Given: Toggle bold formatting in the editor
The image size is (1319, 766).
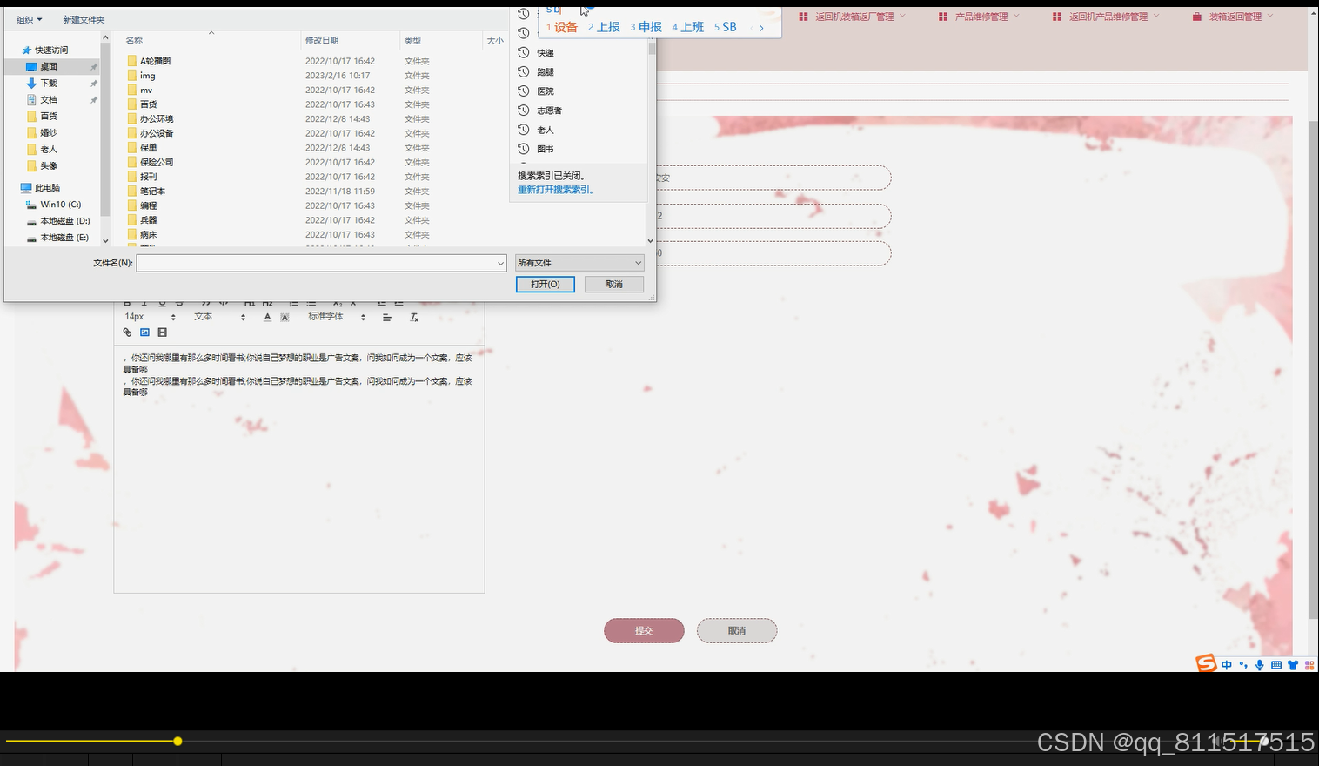Looking at the screenshot, I should click(x=126, y=302).
